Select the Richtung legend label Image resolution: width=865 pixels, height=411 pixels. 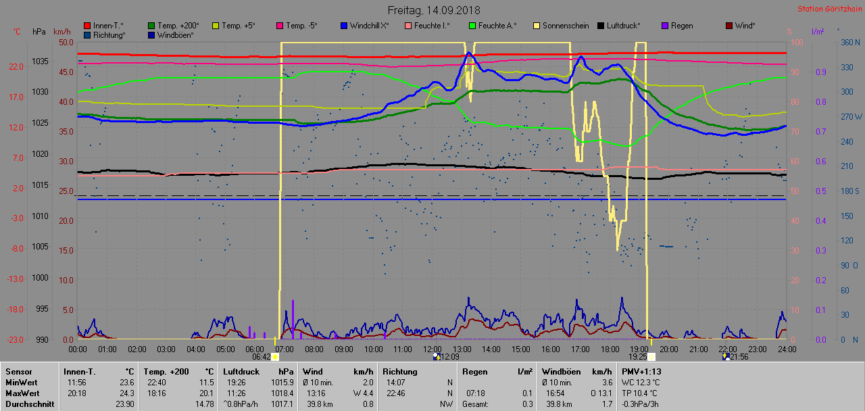point(109,35)
